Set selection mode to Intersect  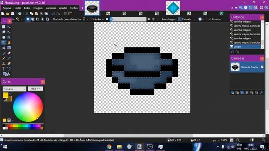tap(42, 19)
